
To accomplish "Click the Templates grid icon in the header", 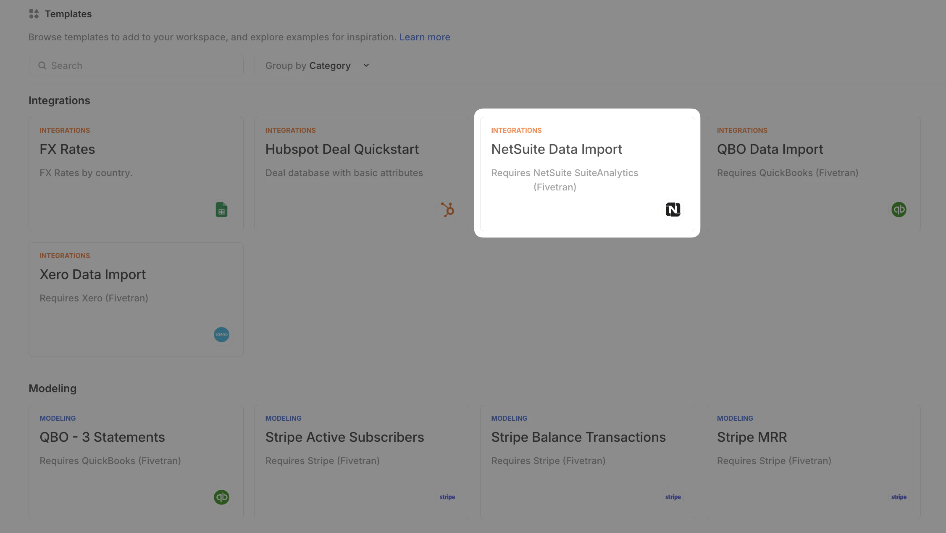I will point(34,13).
